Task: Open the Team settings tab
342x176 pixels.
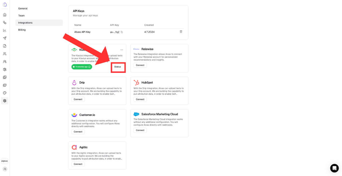Action: 22,16
